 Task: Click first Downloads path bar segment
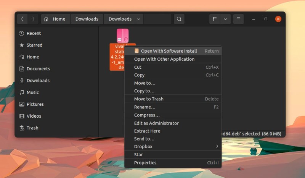(x=87, y=19)
